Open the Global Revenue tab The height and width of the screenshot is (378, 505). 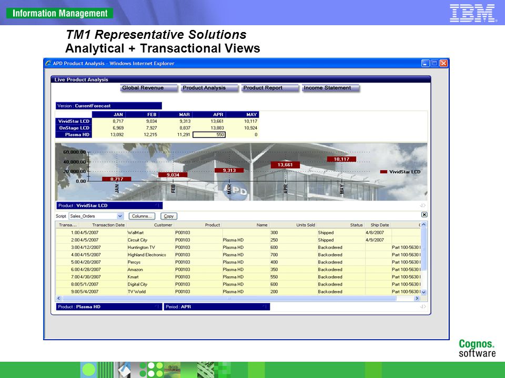149,88
